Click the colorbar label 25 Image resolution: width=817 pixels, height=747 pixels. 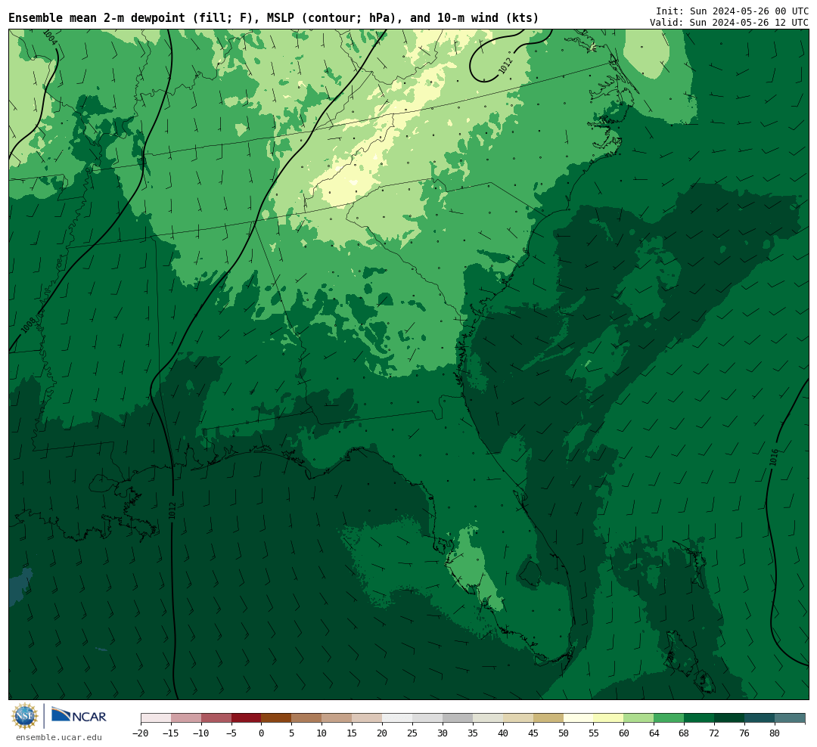click(x=412, y=733)
